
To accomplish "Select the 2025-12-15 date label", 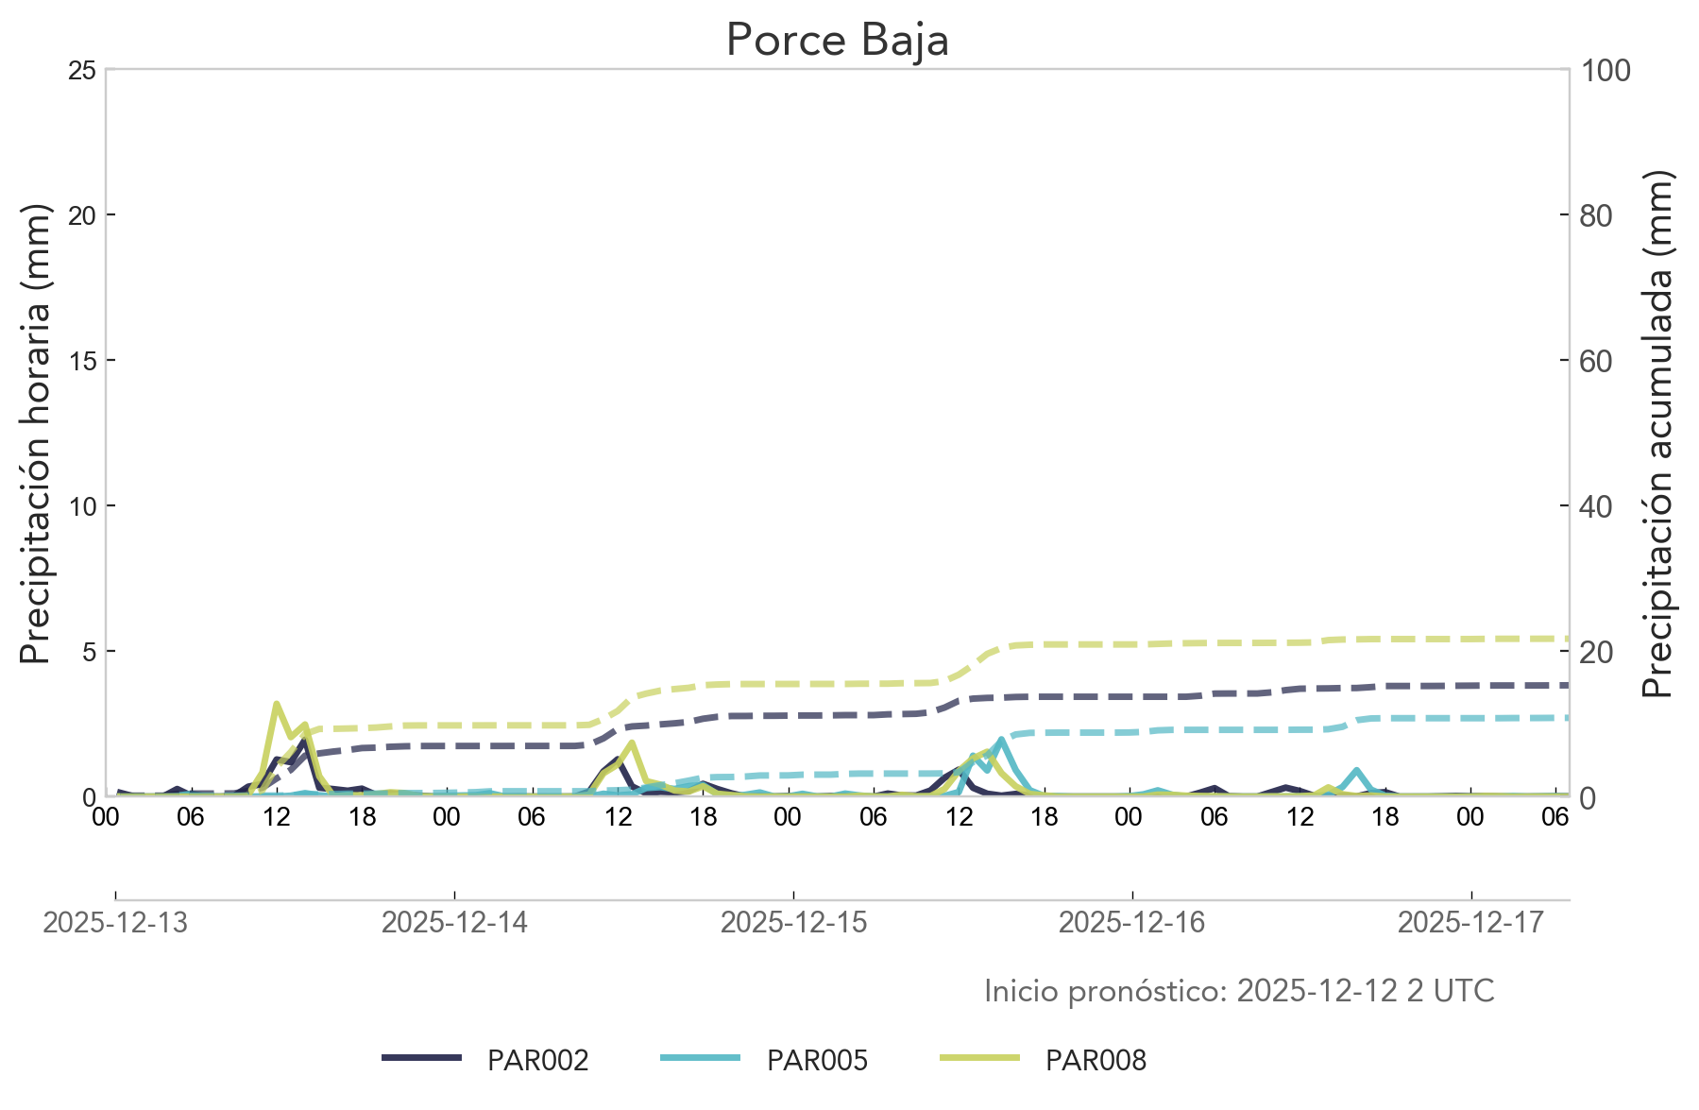I will click(793, 923).
